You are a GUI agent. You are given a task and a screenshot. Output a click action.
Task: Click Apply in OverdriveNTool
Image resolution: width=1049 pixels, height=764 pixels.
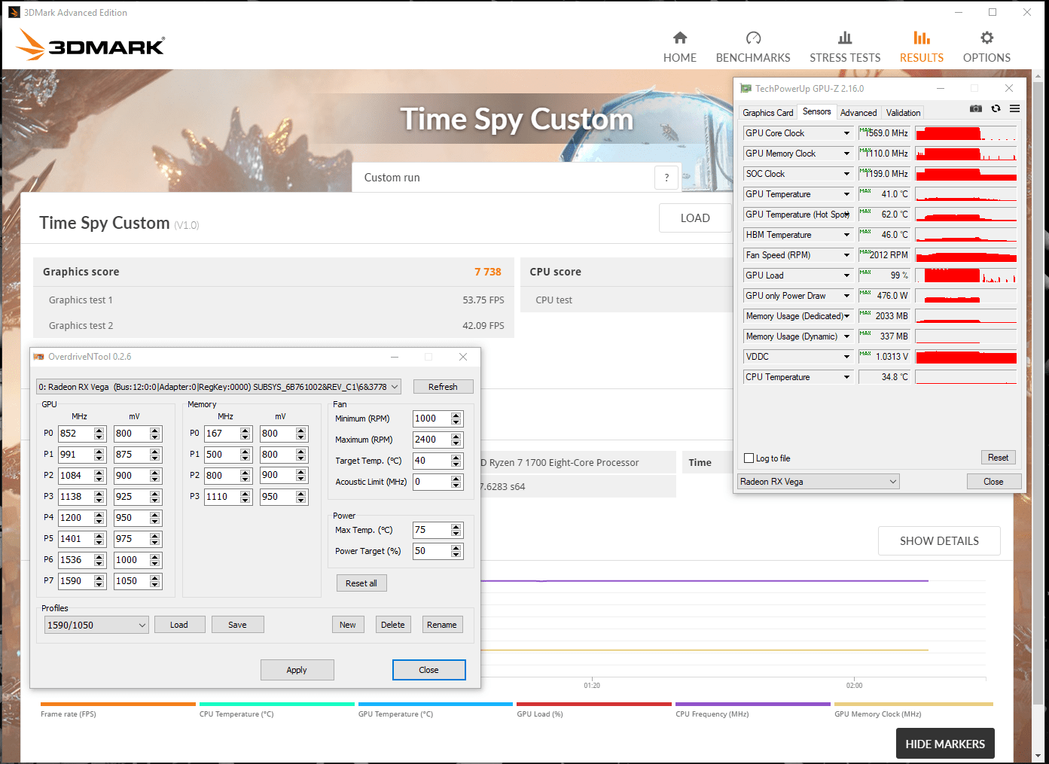(x=297, y=670)
